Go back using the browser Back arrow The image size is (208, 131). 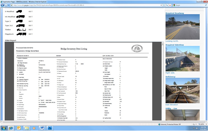2,5
